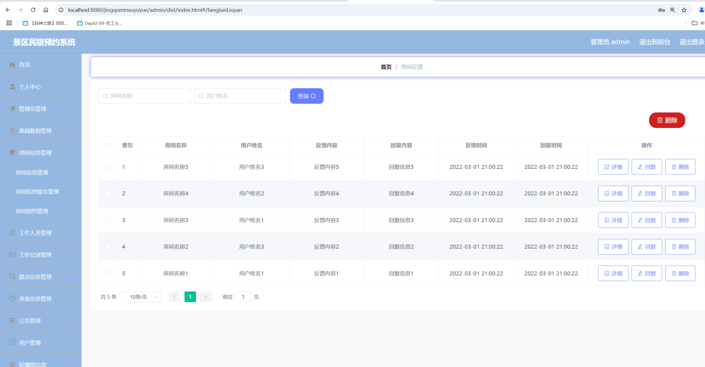Open the browser apps grid icon

(9, 23)
